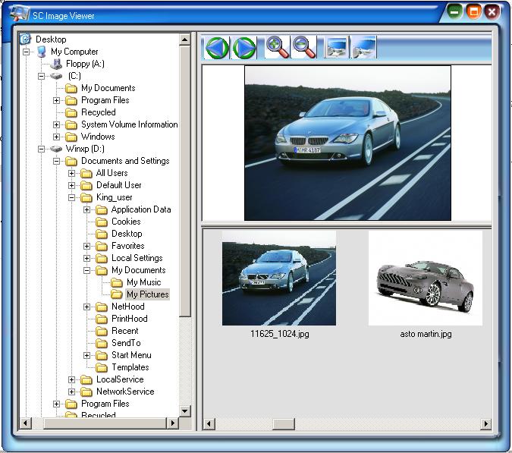
Task: Collapse the King_user folder
Action: [71, 197]
